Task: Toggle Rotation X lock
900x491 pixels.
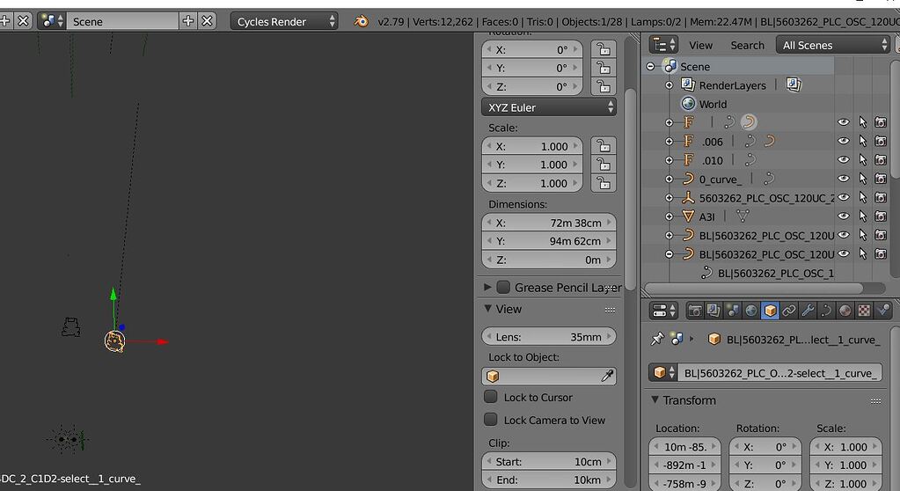Action: click(604, 49)
